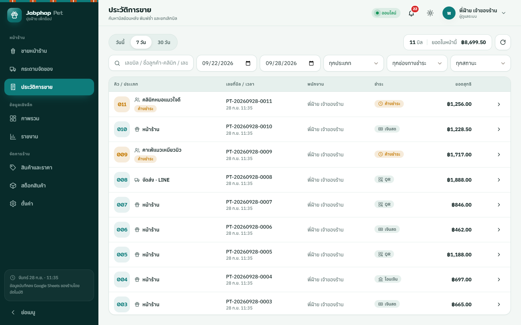Image resolution: width=521 pixels, height=325 pixels.
Task: Expand bill PT-20260928-0011 row chevron
Action: [x=499, y=104]
